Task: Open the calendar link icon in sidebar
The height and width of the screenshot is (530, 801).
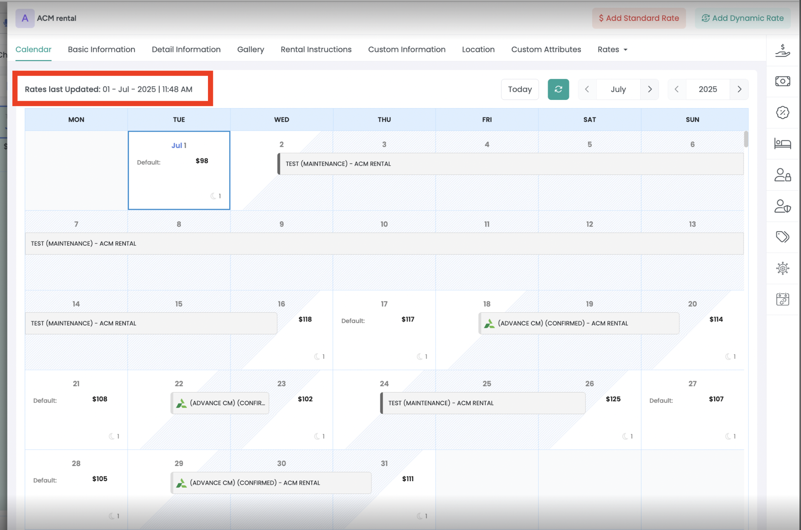Action: (782, 299)
